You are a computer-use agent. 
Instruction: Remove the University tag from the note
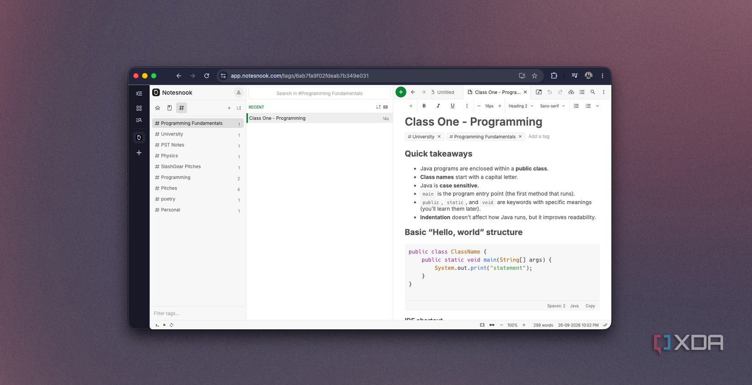(x=439, y=137)
